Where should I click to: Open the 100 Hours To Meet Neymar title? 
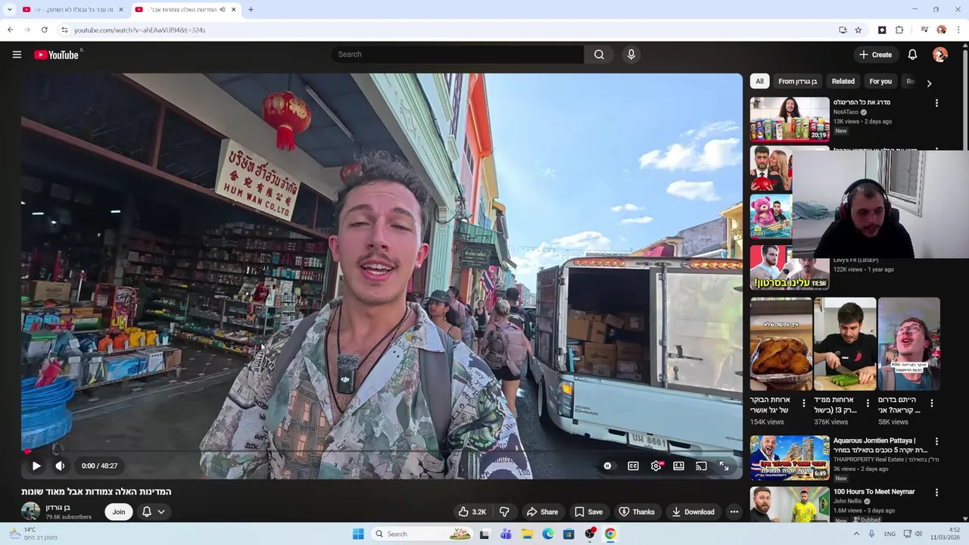click(x=874, y=491)
